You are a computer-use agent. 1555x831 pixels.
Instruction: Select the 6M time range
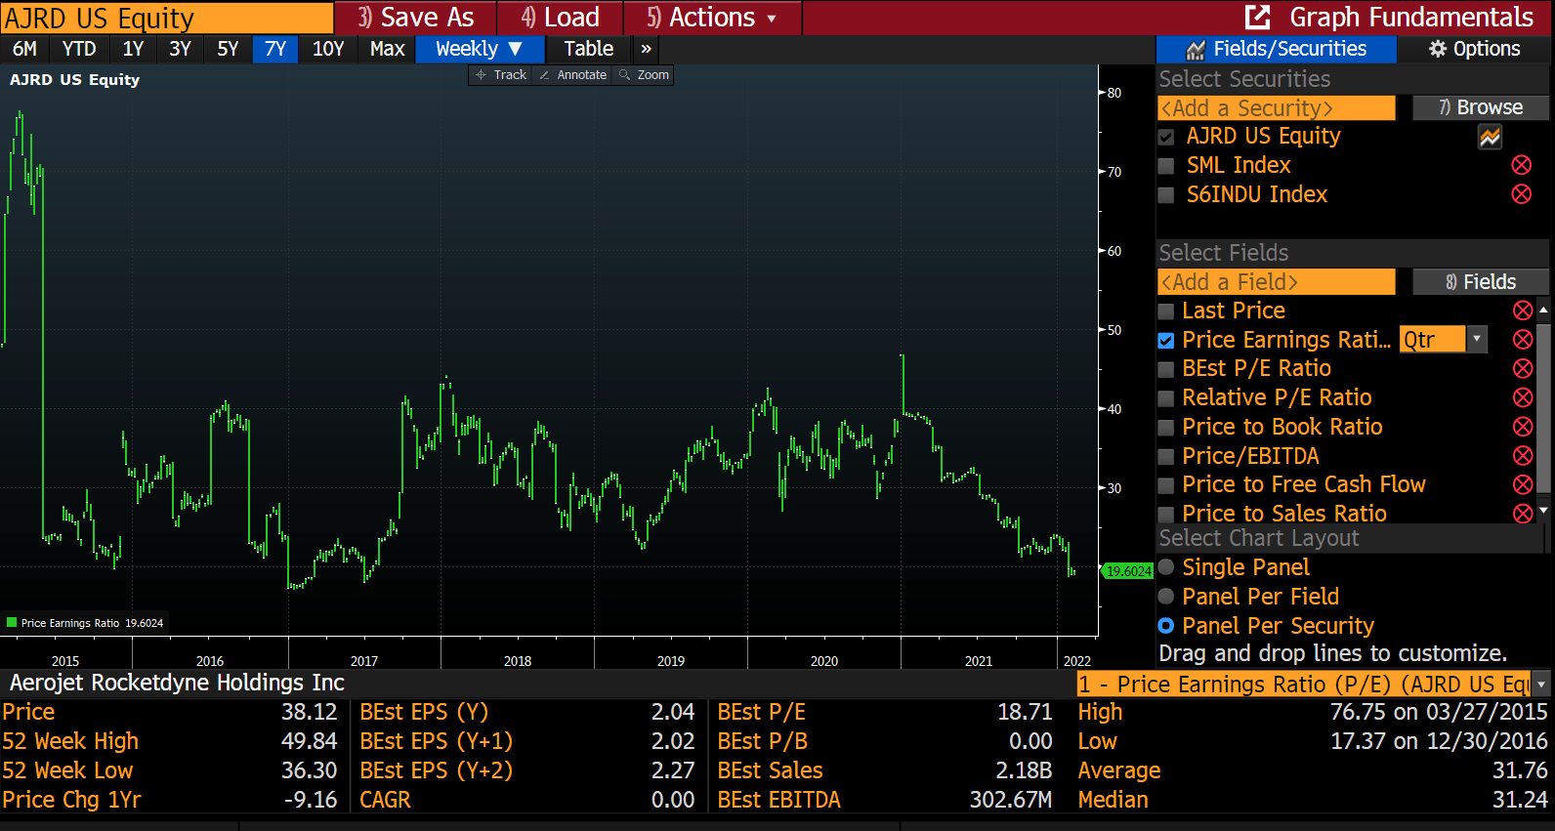click(x=25, y=49)
